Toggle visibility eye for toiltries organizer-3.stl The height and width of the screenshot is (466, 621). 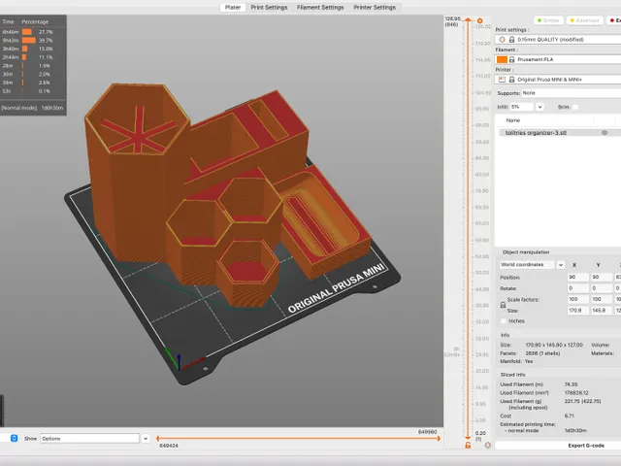[x=605, y=133]
